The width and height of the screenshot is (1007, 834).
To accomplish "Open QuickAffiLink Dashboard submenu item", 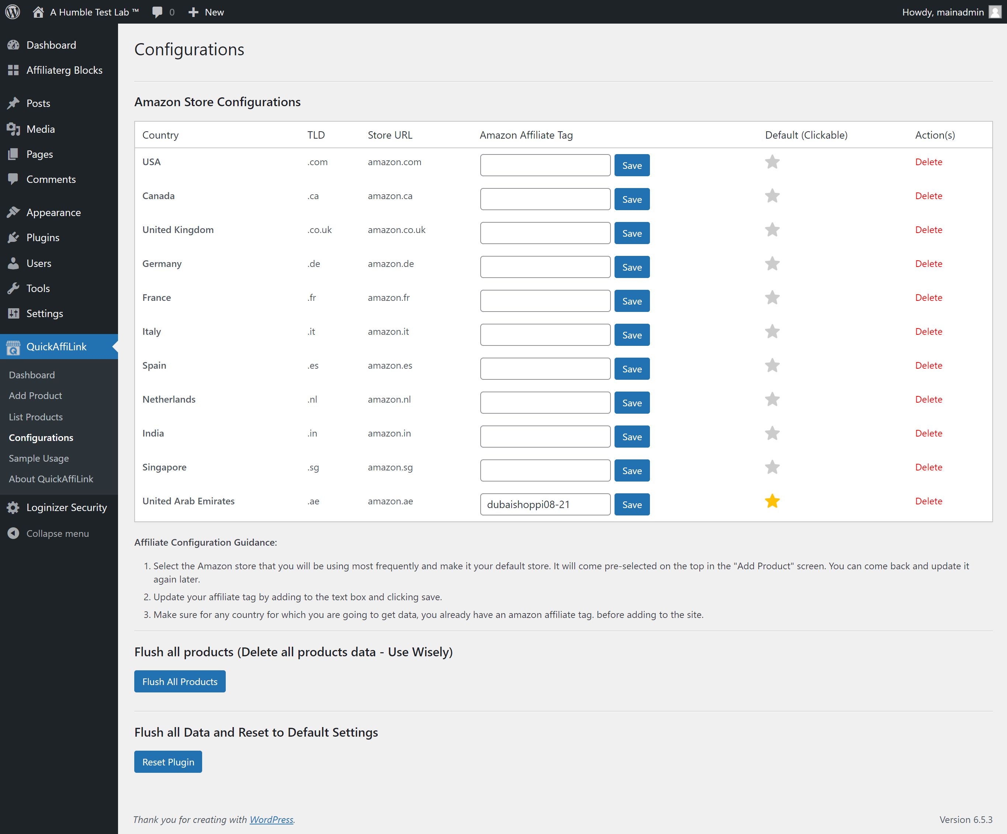I will 32,375.
